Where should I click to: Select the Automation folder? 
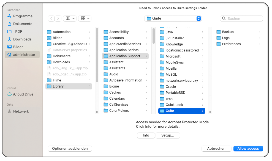click(x=69, y=32)
